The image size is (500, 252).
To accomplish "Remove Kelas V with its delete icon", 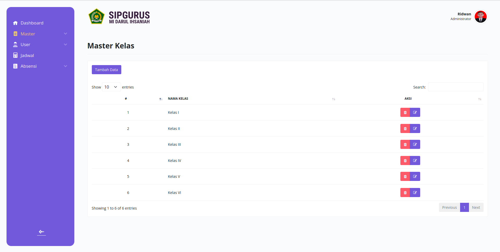I will (405, 177).
